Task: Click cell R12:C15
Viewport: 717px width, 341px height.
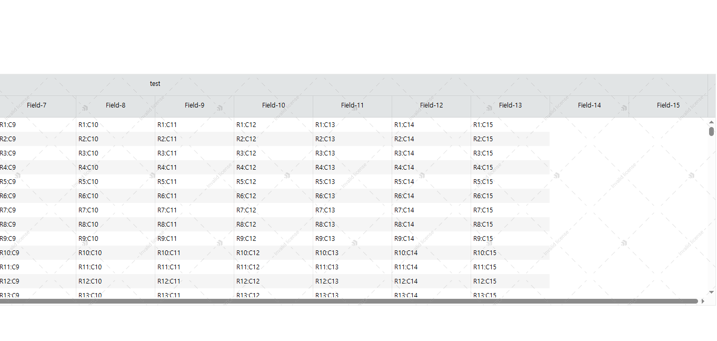Action: (x=485, y=281)
